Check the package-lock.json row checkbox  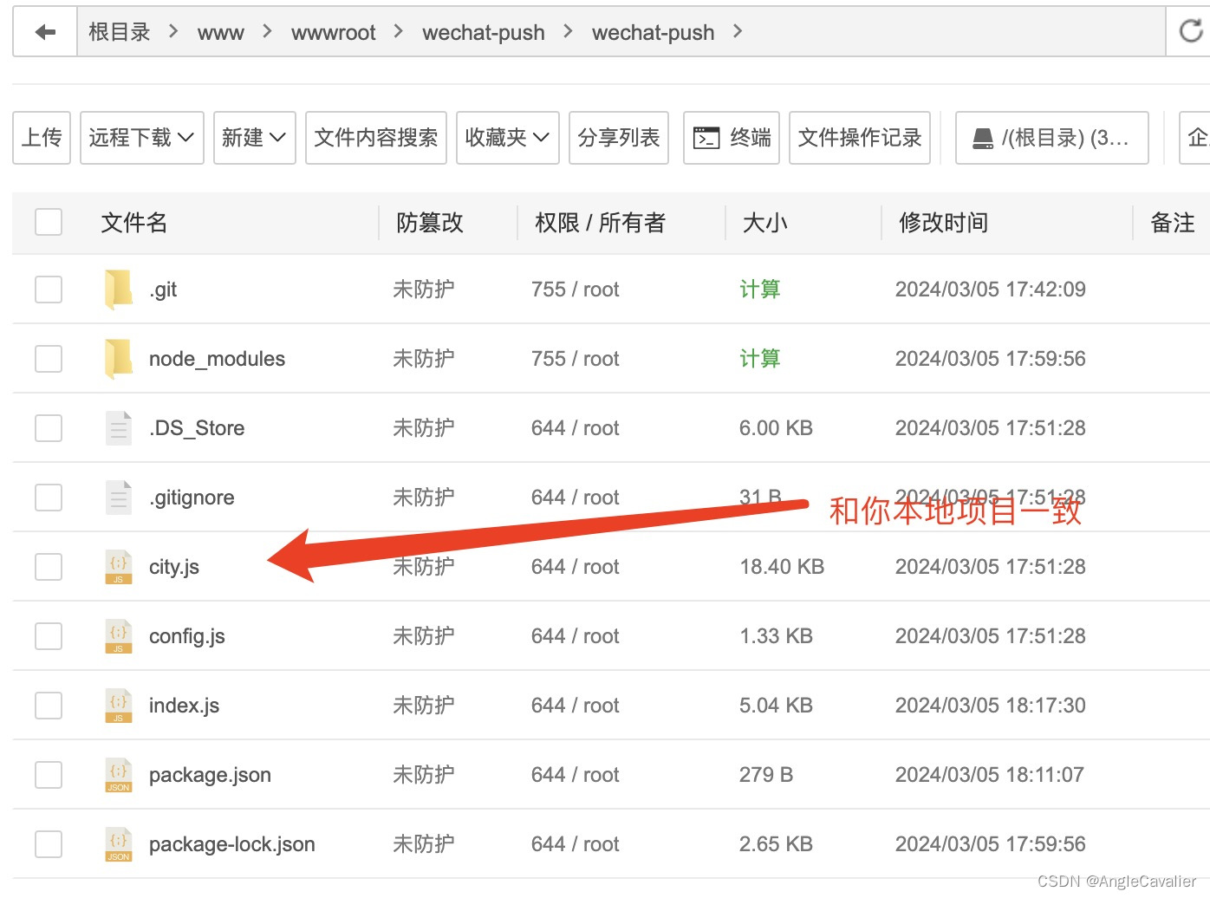[x=49, y=843]
